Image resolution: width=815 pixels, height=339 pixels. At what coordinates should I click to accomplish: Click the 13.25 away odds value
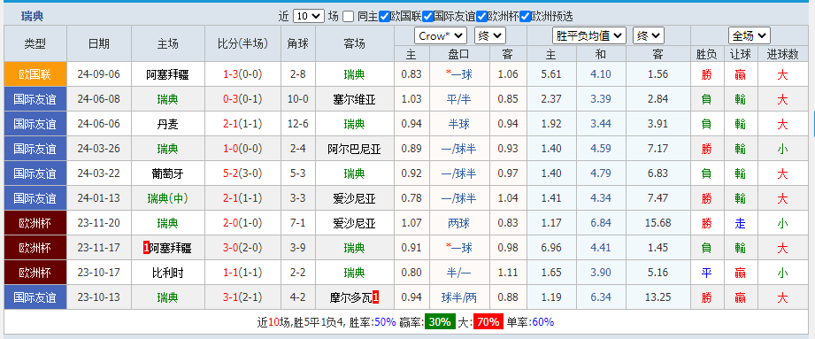(x=658, y=298)
